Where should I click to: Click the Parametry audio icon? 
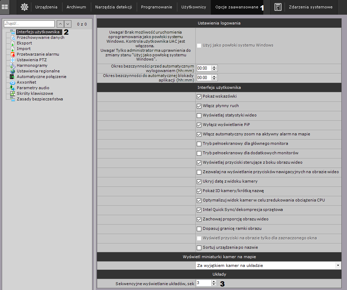click(13, 88)
